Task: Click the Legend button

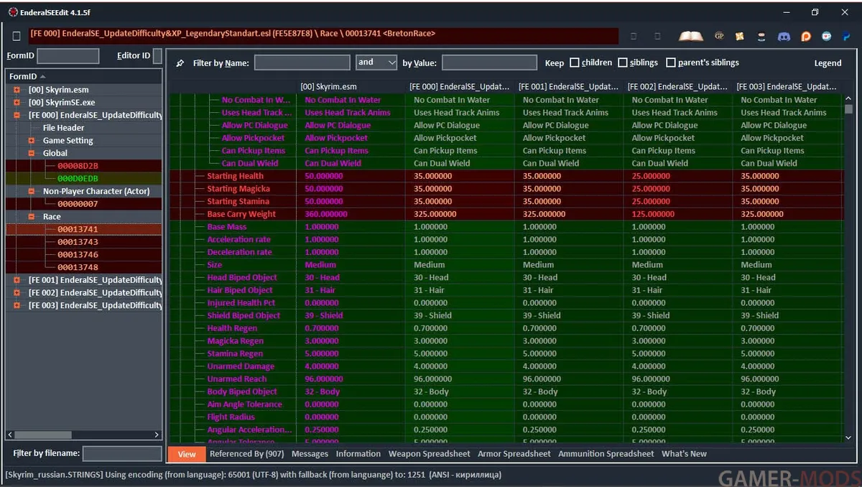Action: pos(828,63)
